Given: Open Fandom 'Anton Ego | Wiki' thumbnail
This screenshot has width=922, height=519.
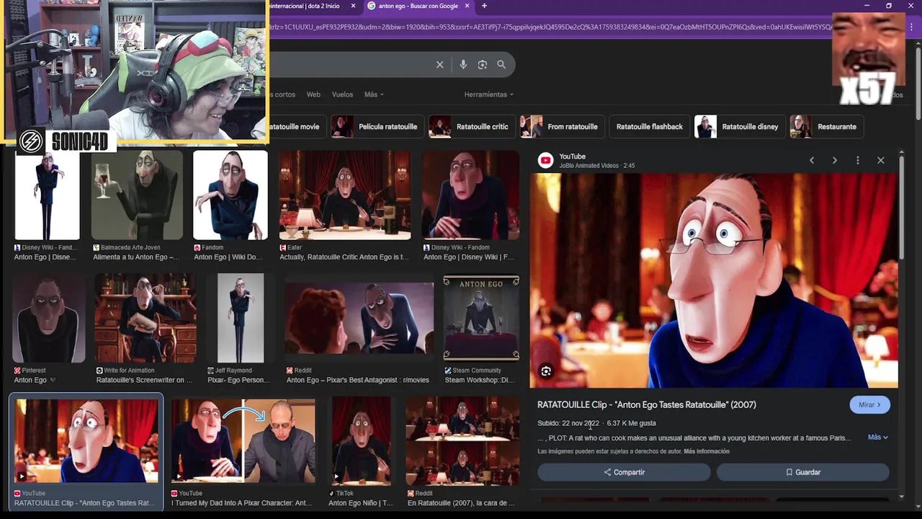Looking at the screenshot, I should (x=230, y=195).
